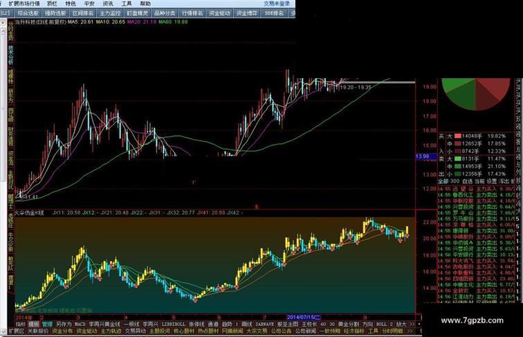The height and width of the screenshot is (337, 523).
Task: Click the 鲁西化工 主力卖出 row
Action: coord(476,195)
